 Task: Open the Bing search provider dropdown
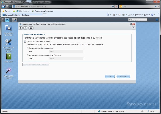point(159,6)
